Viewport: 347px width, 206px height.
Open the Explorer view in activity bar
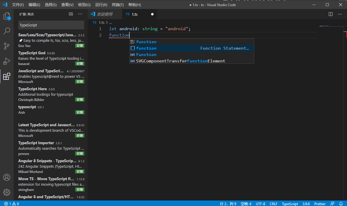click(x=7, y=16)
